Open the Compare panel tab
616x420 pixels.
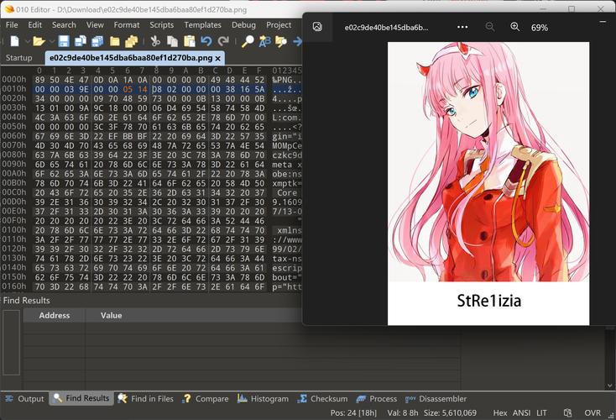point(206,398)
